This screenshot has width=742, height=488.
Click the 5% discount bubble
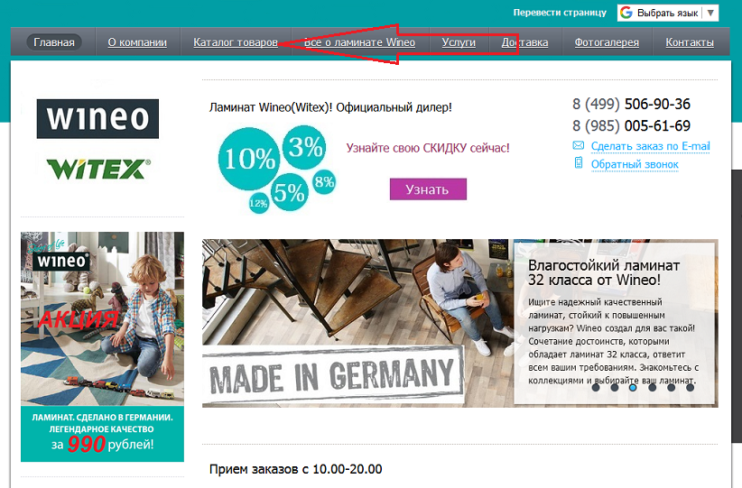click(289, 192)
